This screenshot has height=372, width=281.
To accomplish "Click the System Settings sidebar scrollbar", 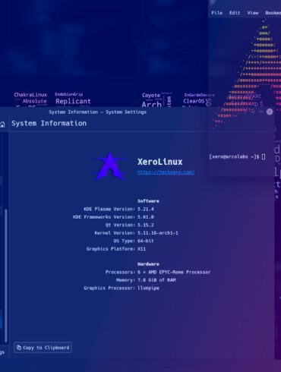I will click(6, 276).
